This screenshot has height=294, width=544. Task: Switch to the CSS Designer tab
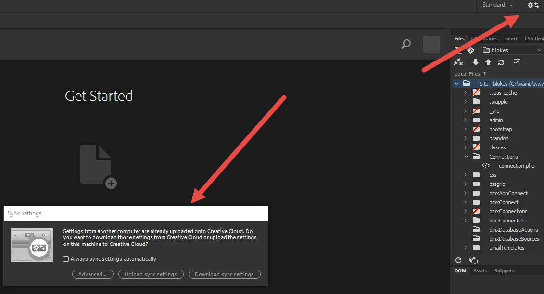click(534, 39)
